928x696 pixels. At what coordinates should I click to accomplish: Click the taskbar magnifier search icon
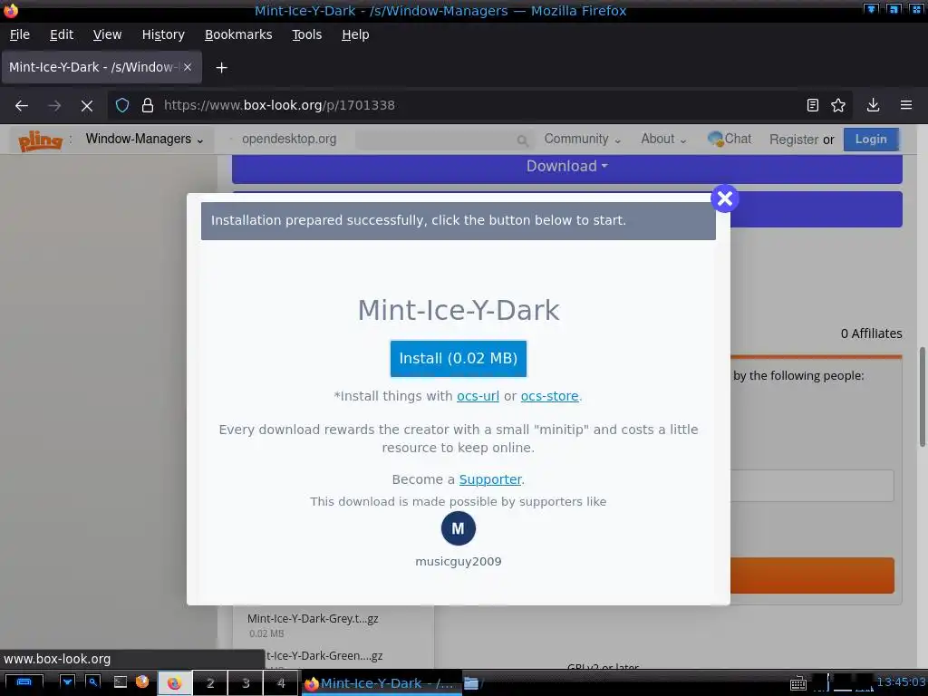(92, 682)
